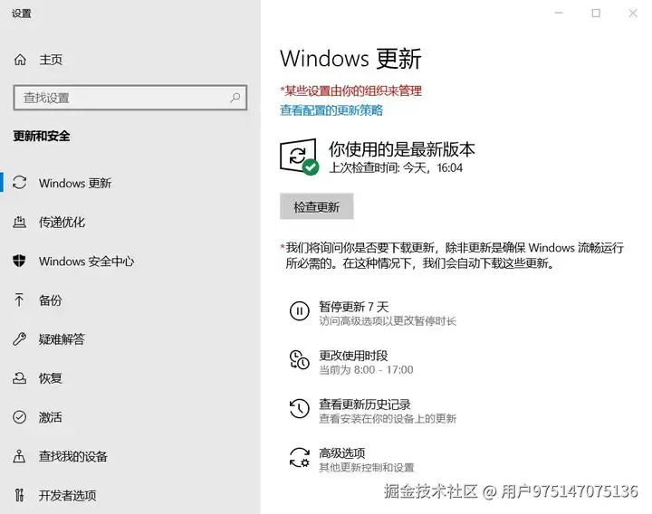The width and height of the screenshot is (652, 514).
Task: Select Windows 更新 in the sidebar
Action: point(75,183)
